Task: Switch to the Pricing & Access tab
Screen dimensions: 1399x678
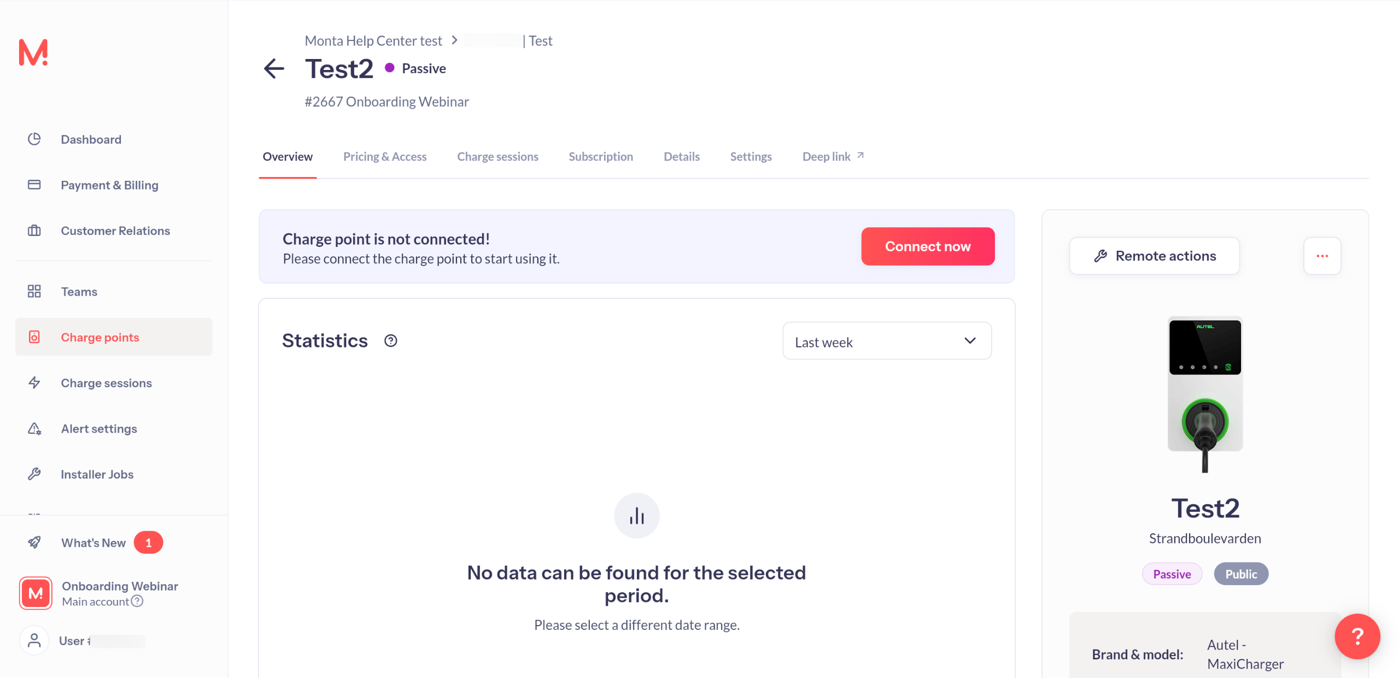Action: tap(384, 157)
